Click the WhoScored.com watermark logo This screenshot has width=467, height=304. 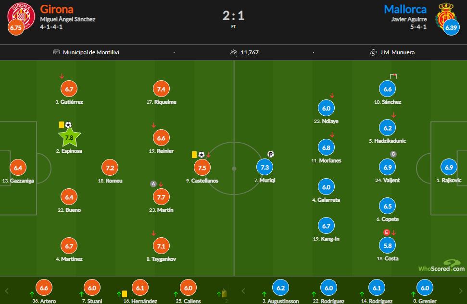pos(442,266)
